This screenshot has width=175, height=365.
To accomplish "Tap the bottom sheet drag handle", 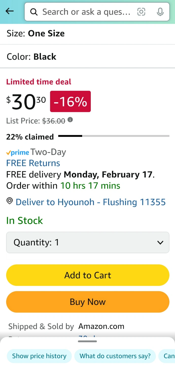I will (87, 341).
